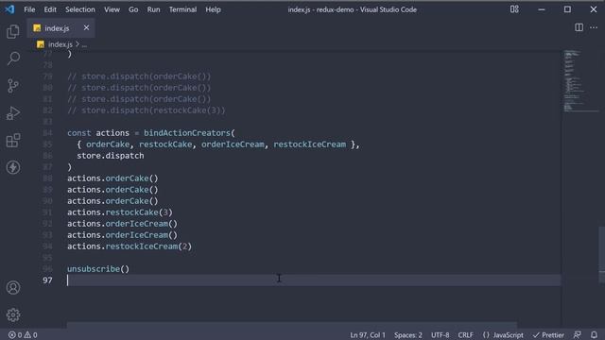Open notifications bell in status bar
Image resolution: width=605 pixels, height=340 pixels.
[x=594, y=334]
